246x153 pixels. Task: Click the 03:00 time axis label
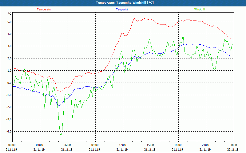39,145
